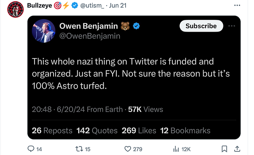
Task: Click the quoted tweet text body
Action: 123,74
